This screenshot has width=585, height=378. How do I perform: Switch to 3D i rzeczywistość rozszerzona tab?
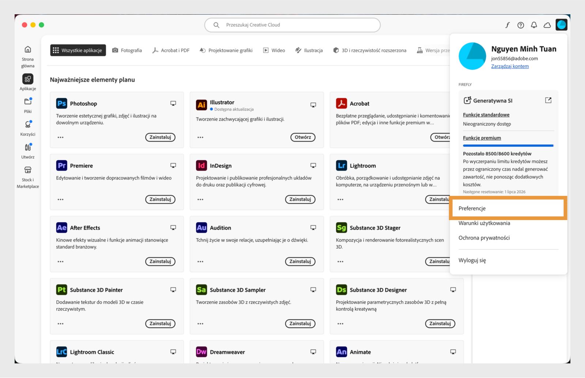370,50
